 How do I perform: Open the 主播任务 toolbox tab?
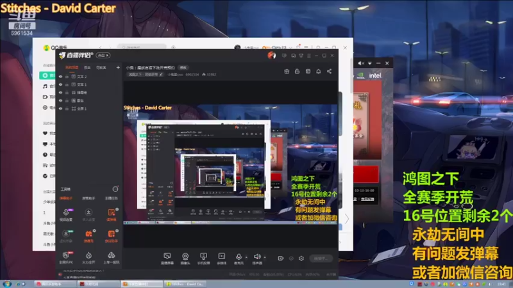[x=111, y=198]
